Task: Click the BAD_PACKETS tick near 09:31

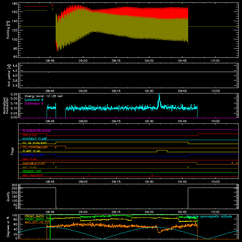Action: coord(152,175)
